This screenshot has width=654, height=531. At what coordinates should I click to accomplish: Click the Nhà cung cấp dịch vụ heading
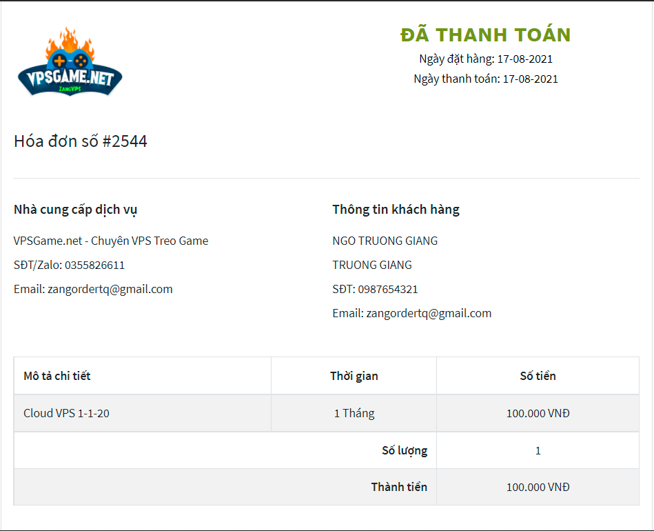(x=75, y=210)
